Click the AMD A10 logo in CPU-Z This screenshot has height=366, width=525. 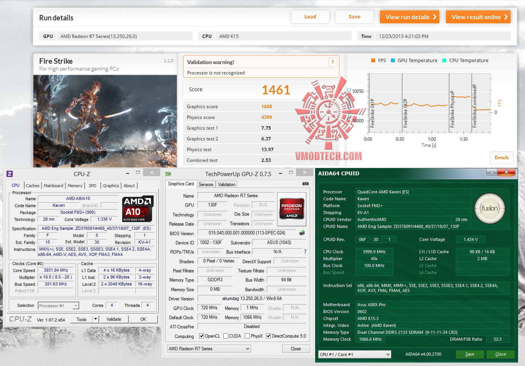click(138, 209)
